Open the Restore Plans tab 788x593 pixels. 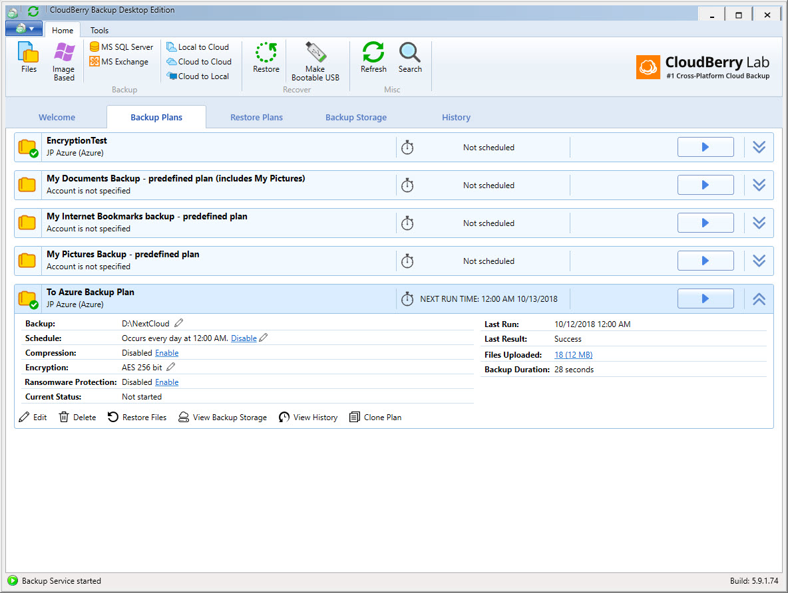[256, 117]
